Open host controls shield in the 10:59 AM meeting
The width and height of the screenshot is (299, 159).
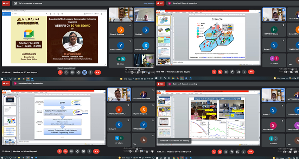152,151
